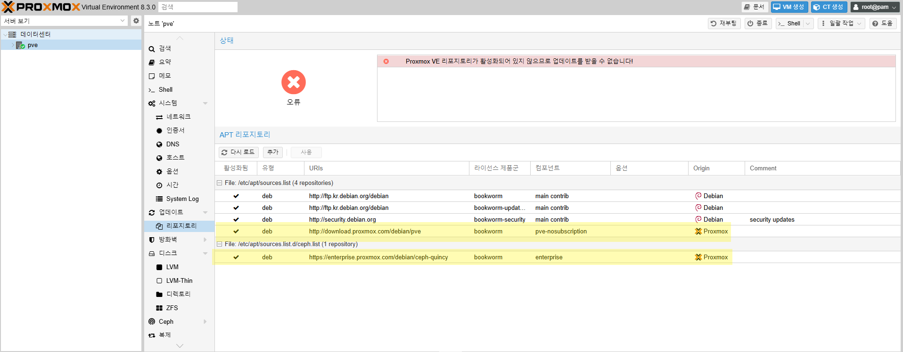Click the disabled 사용 enable button
This screenshot has width=903, height=352.
coord(306,152)
